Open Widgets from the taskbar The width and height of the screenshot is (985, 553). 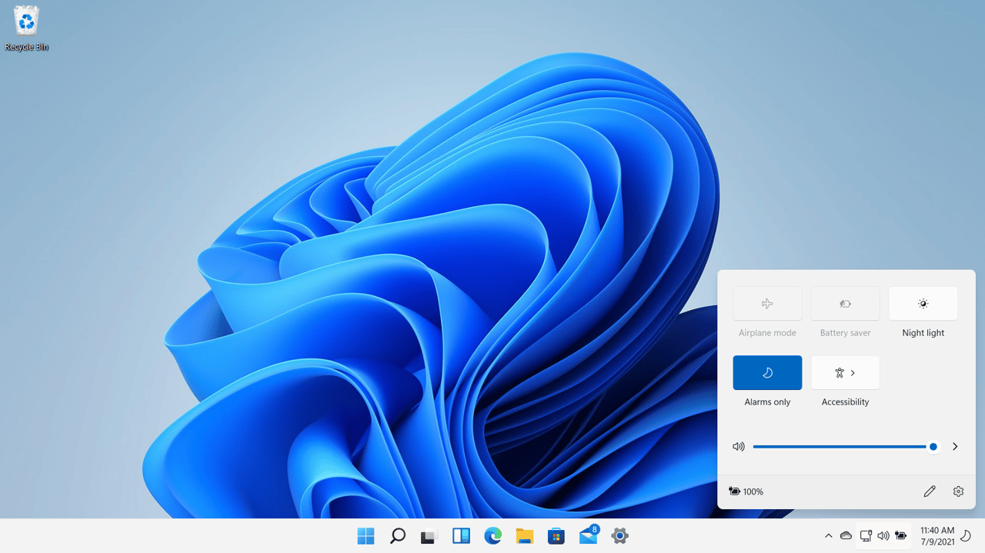click(460, 535)
